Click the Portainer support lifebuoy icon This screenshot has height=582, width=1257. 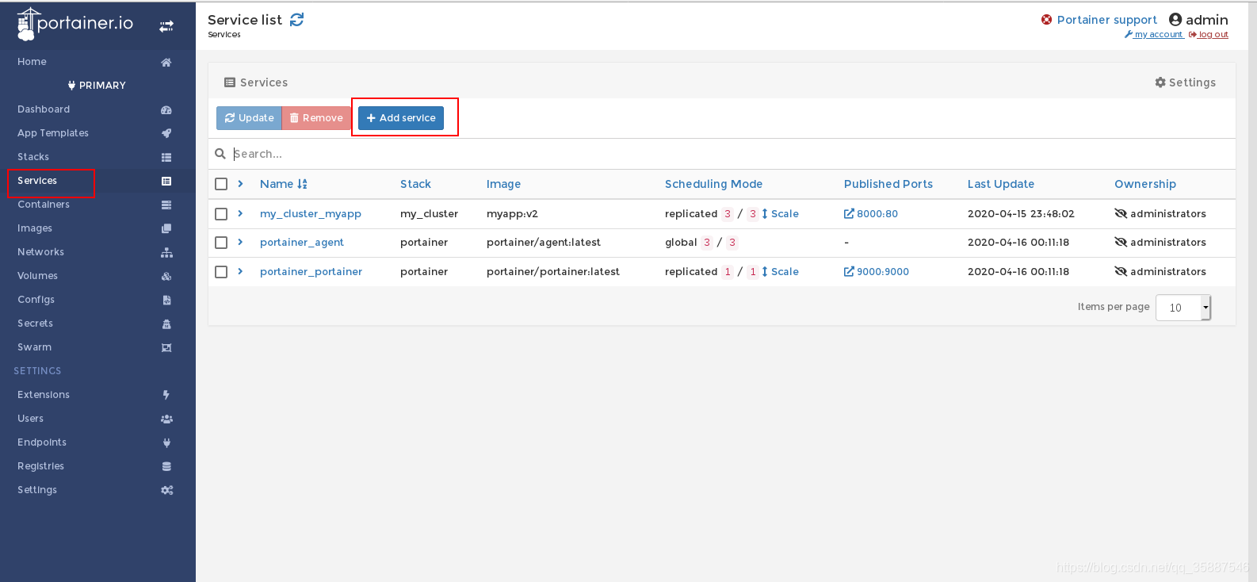(1046, 20)
